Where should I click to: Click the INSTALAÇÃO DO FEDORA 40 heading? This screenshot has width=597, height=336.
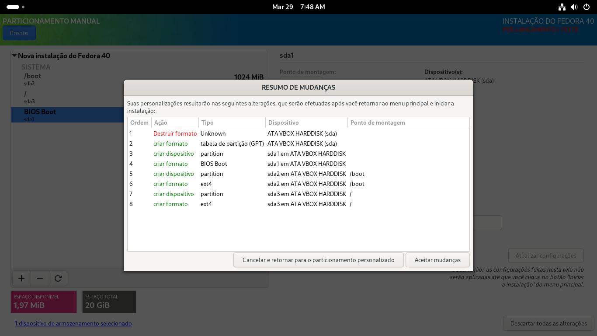pyautogui.click(x=548, y=21)
